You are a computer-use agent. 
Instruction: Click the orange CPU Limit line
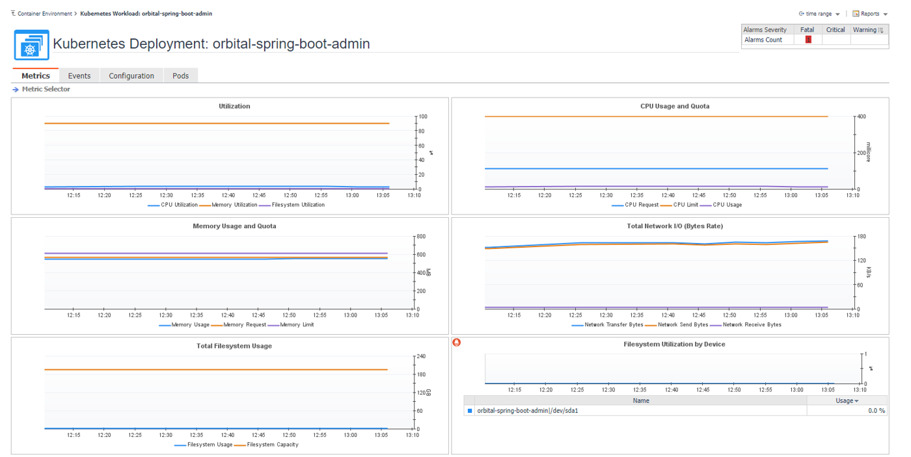[656, 116]
